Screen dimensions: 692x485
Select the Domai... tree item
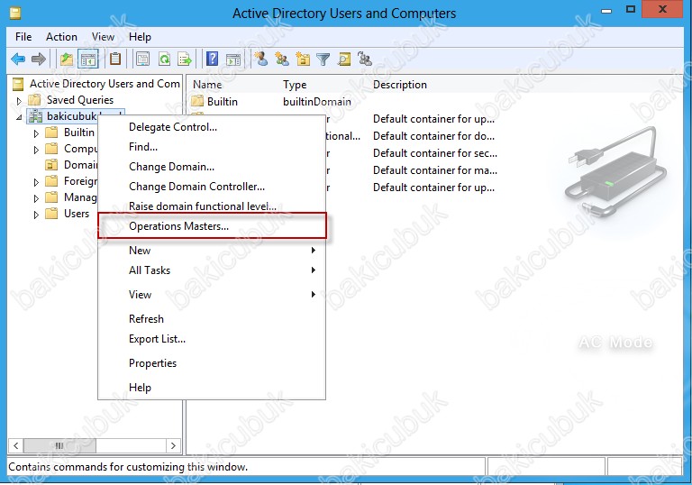click(80, 165)
